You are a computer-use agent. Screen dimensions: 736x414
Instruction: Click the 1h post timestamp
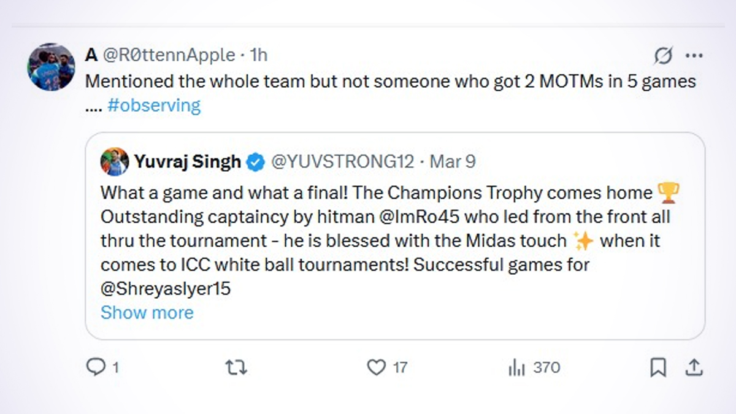pyautogui.click(x=259, y=55)
